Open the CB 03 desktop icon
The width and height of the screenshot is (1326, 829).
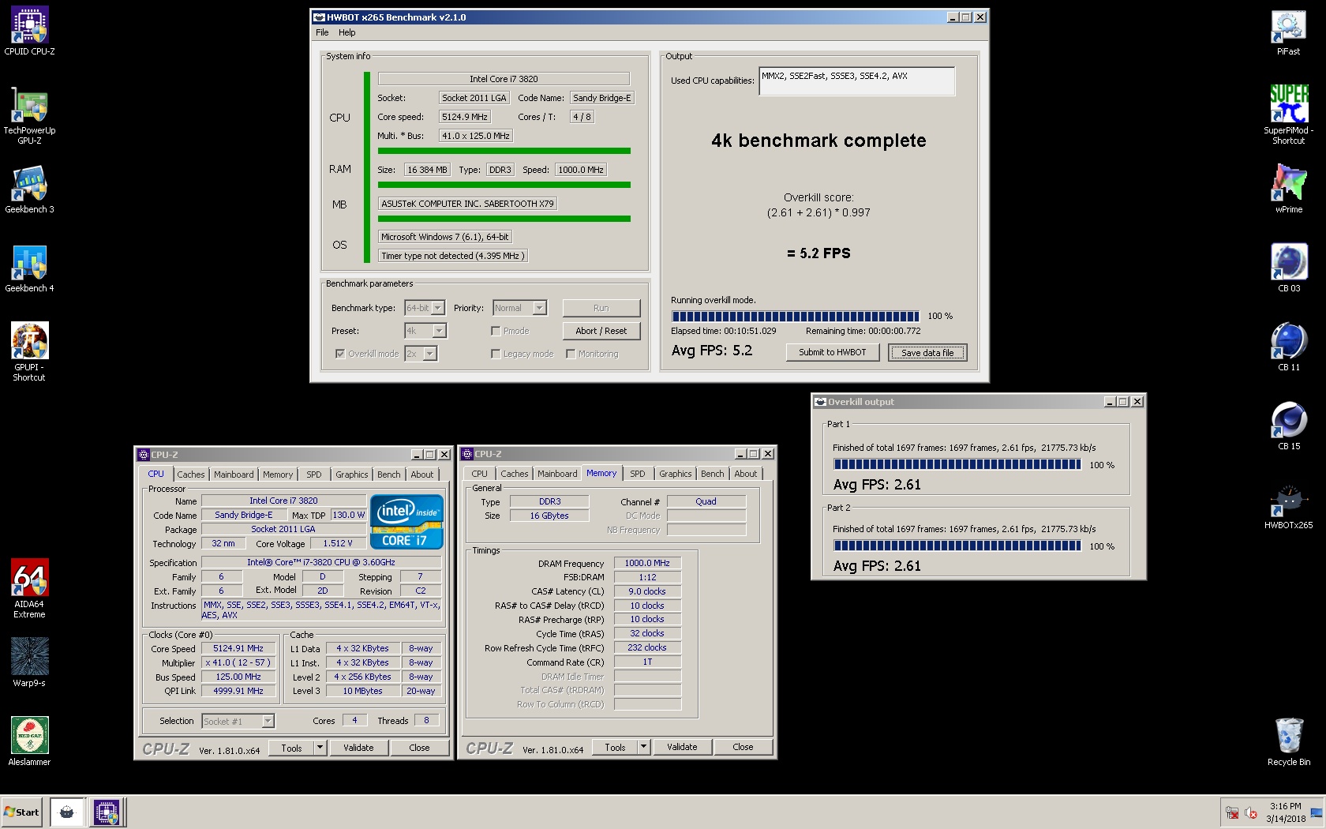[x=1289, y=268]
